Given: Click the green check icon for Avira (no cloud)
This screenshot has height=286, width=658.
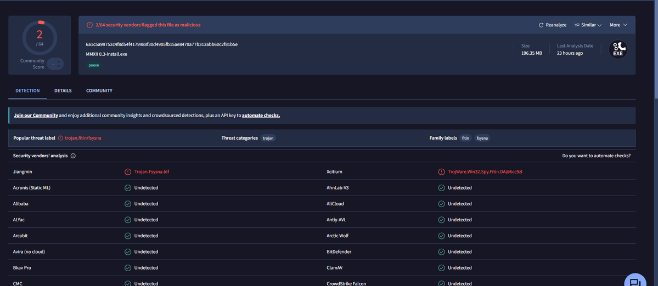Looking at the screenshot, I should click(x=127, y=251).
